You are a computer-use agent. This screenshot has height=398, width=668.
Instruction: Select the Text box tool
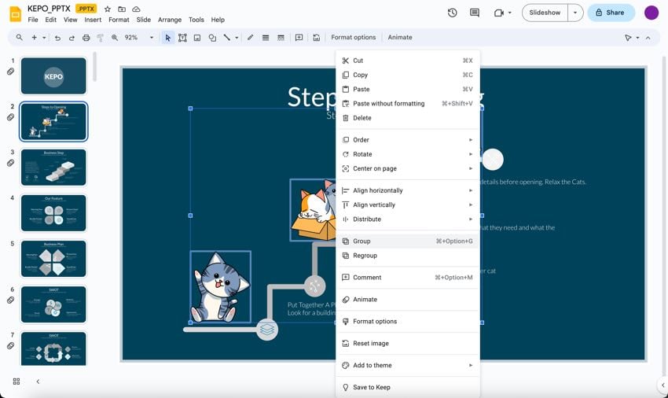coord(182,38)
